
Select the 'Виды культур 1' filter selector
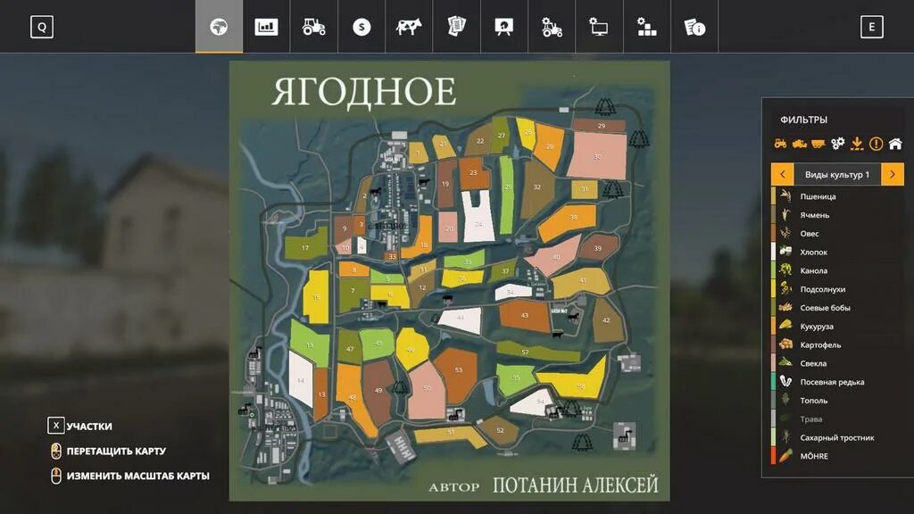837,174
